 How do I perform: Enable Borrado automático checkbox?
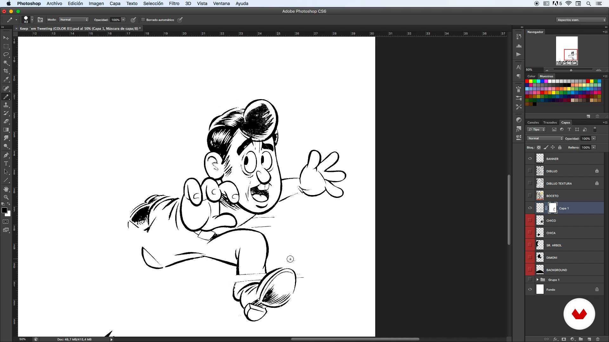click(143, 20)
